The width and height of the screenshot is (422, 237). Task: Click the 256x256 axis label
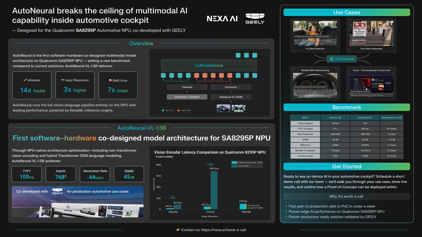point(173,212)
